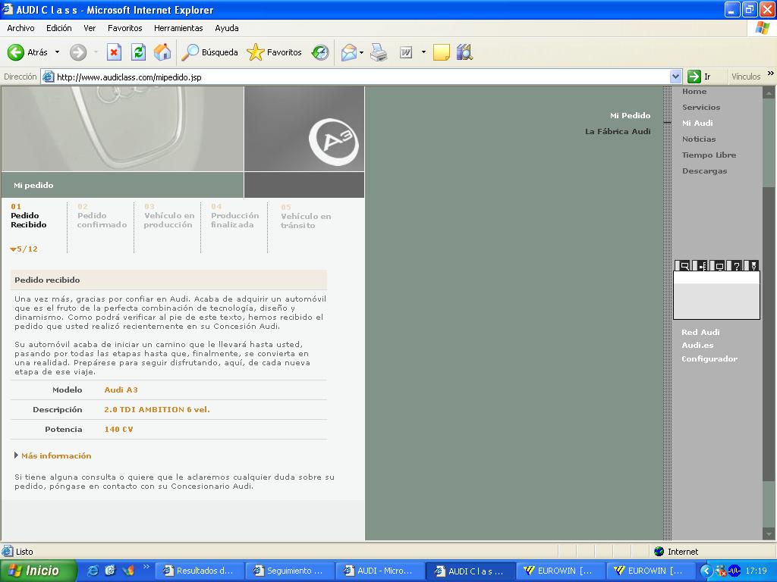Select the 01 Pedido Recibido step
The width and height of the screenshot is (777, 582).
(x=29, y=216)
